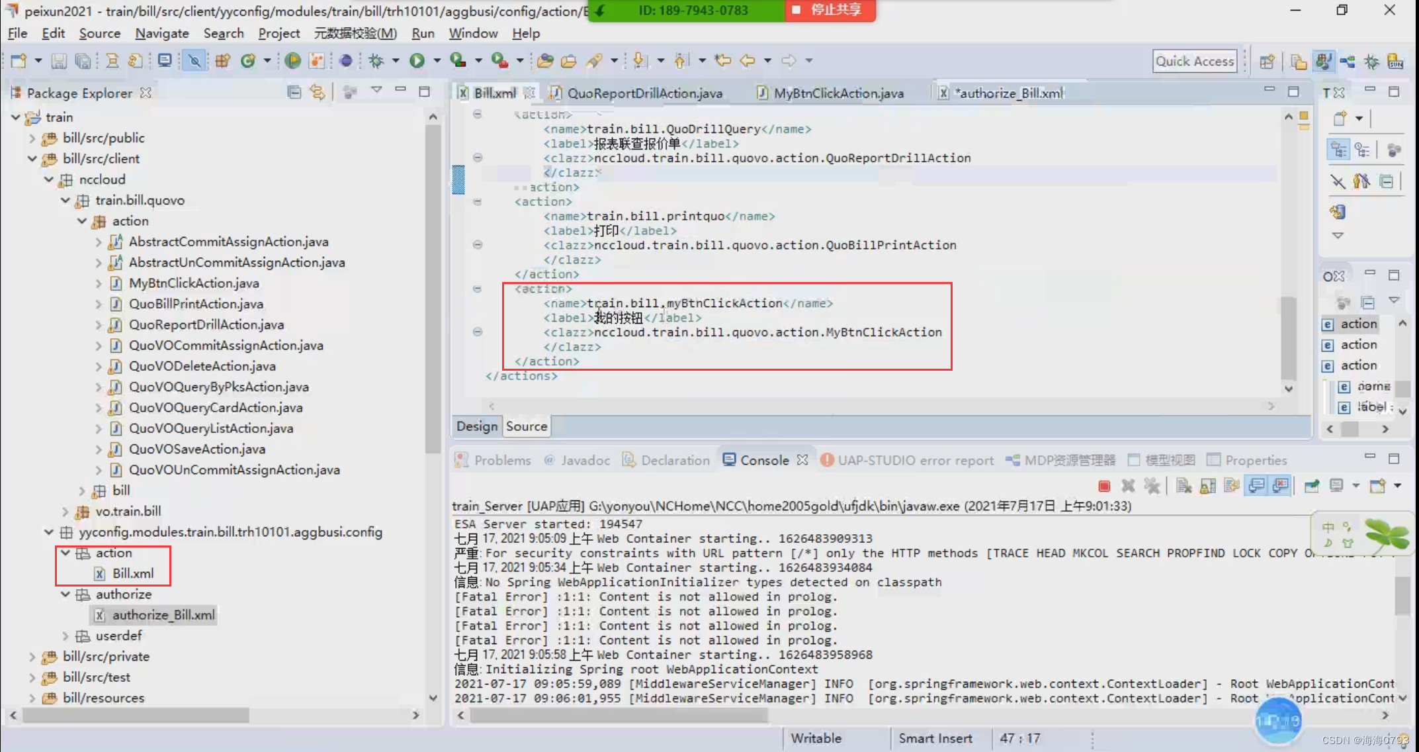Clear the Console output with X icon
Screen dimensions: 1419x752
tap(1129, 486)
